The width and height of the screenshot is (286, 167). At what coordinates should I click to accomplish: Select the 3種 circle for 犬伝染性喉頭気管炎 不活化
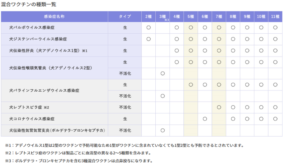coord(163,73)
